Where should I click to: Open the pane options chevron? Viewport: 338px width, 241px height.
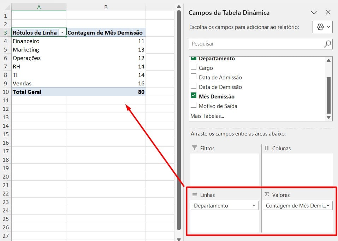[314, 12]
